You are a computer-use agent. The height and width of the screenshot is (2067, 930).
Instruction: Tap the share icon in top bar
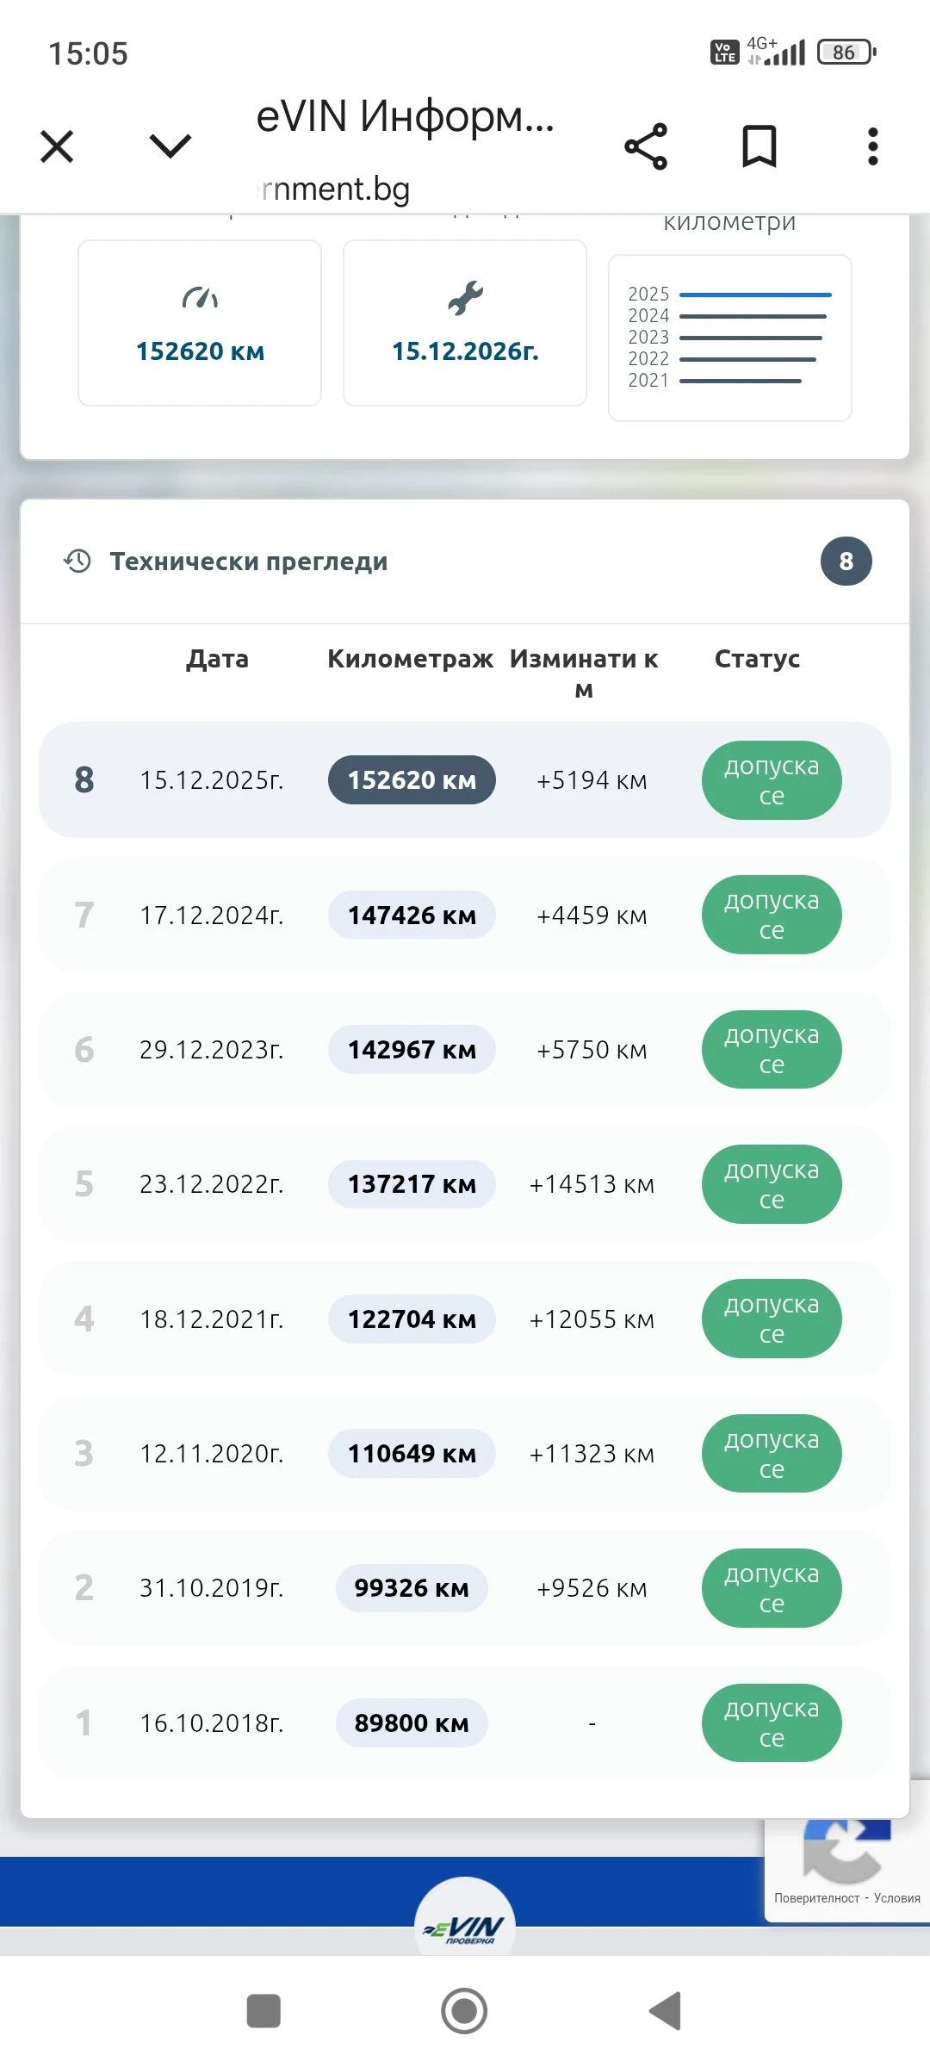646,146
